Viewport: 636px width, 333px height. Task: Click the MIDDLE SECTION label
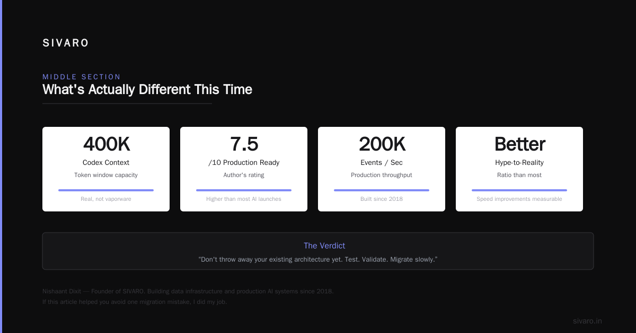(82, 77)
